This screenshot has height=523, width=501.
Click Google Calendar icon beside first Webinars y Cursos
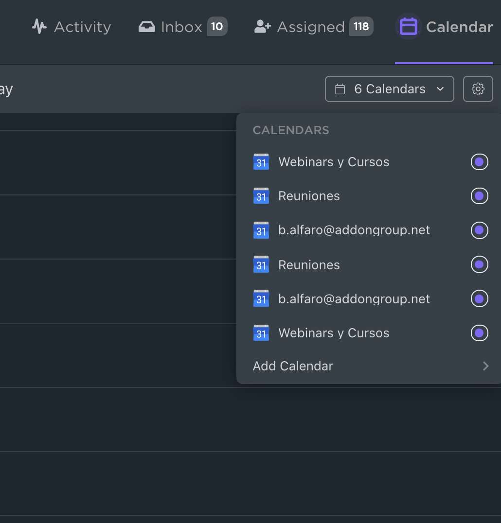pos(261,162)
